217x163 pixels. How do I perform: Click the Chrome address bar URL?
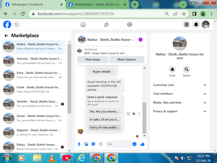pos(76,14)
